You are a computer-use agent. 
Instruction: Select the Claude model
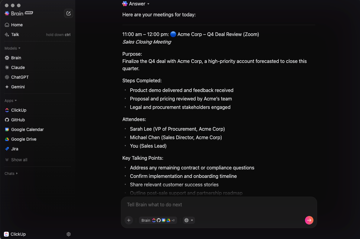click(18, 67)
